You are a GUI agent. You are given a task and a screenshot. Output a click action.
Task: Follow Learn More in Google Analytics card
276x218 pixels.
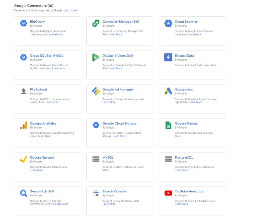[x=44, y=136]
